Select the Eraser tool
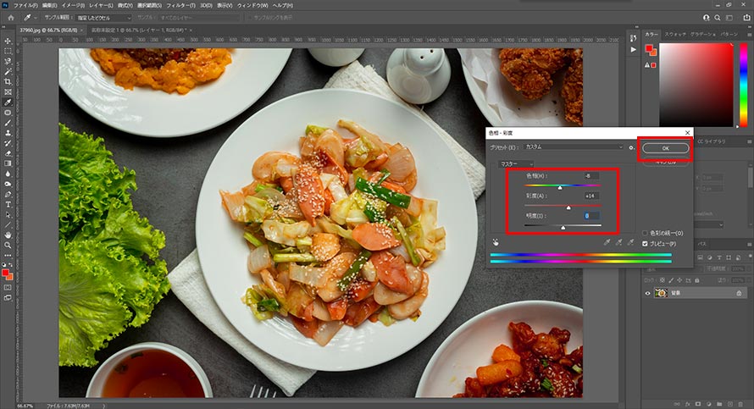754x409 pixels. (x=8, y=153)
